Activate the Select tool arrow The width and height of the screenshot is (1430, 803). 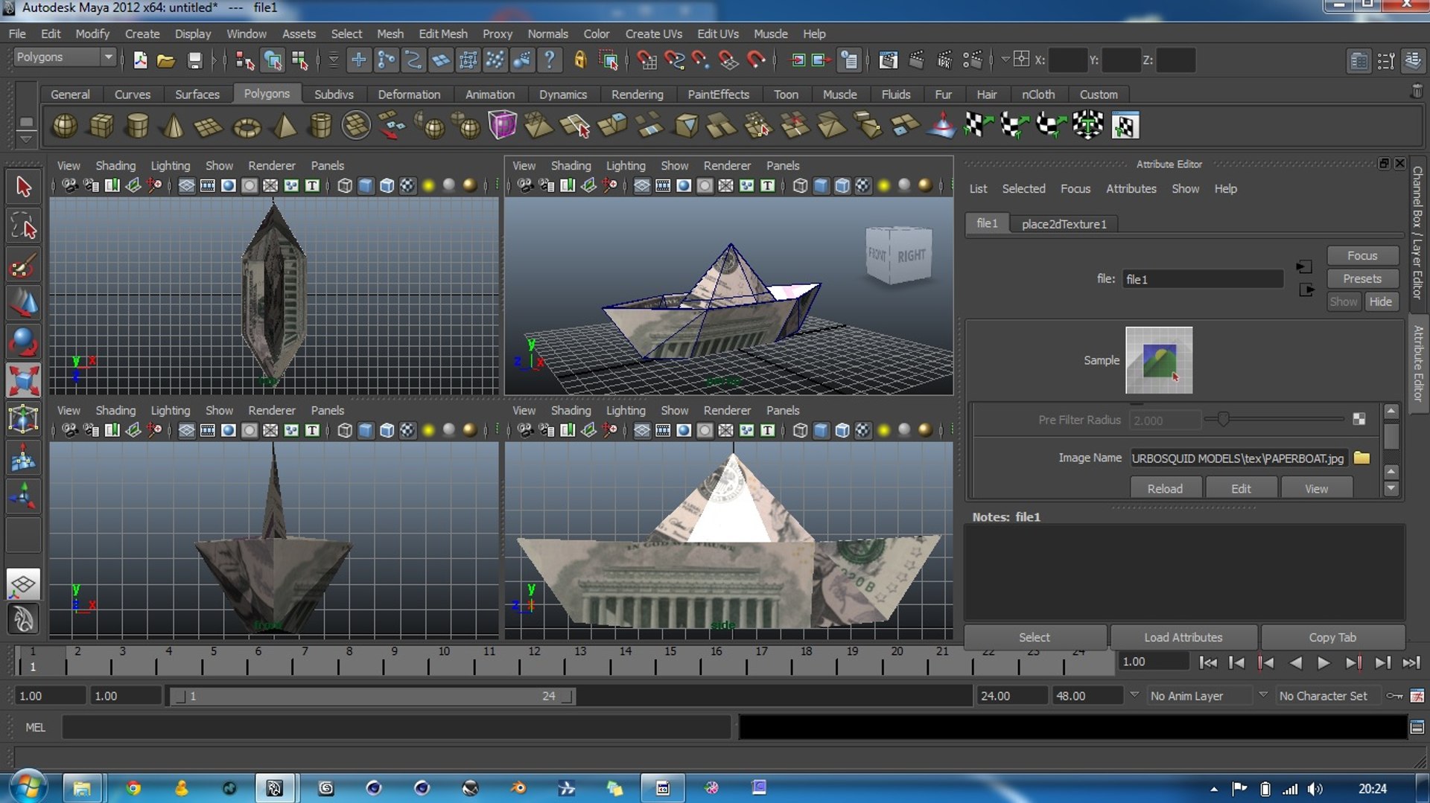[x=23, y=187]
